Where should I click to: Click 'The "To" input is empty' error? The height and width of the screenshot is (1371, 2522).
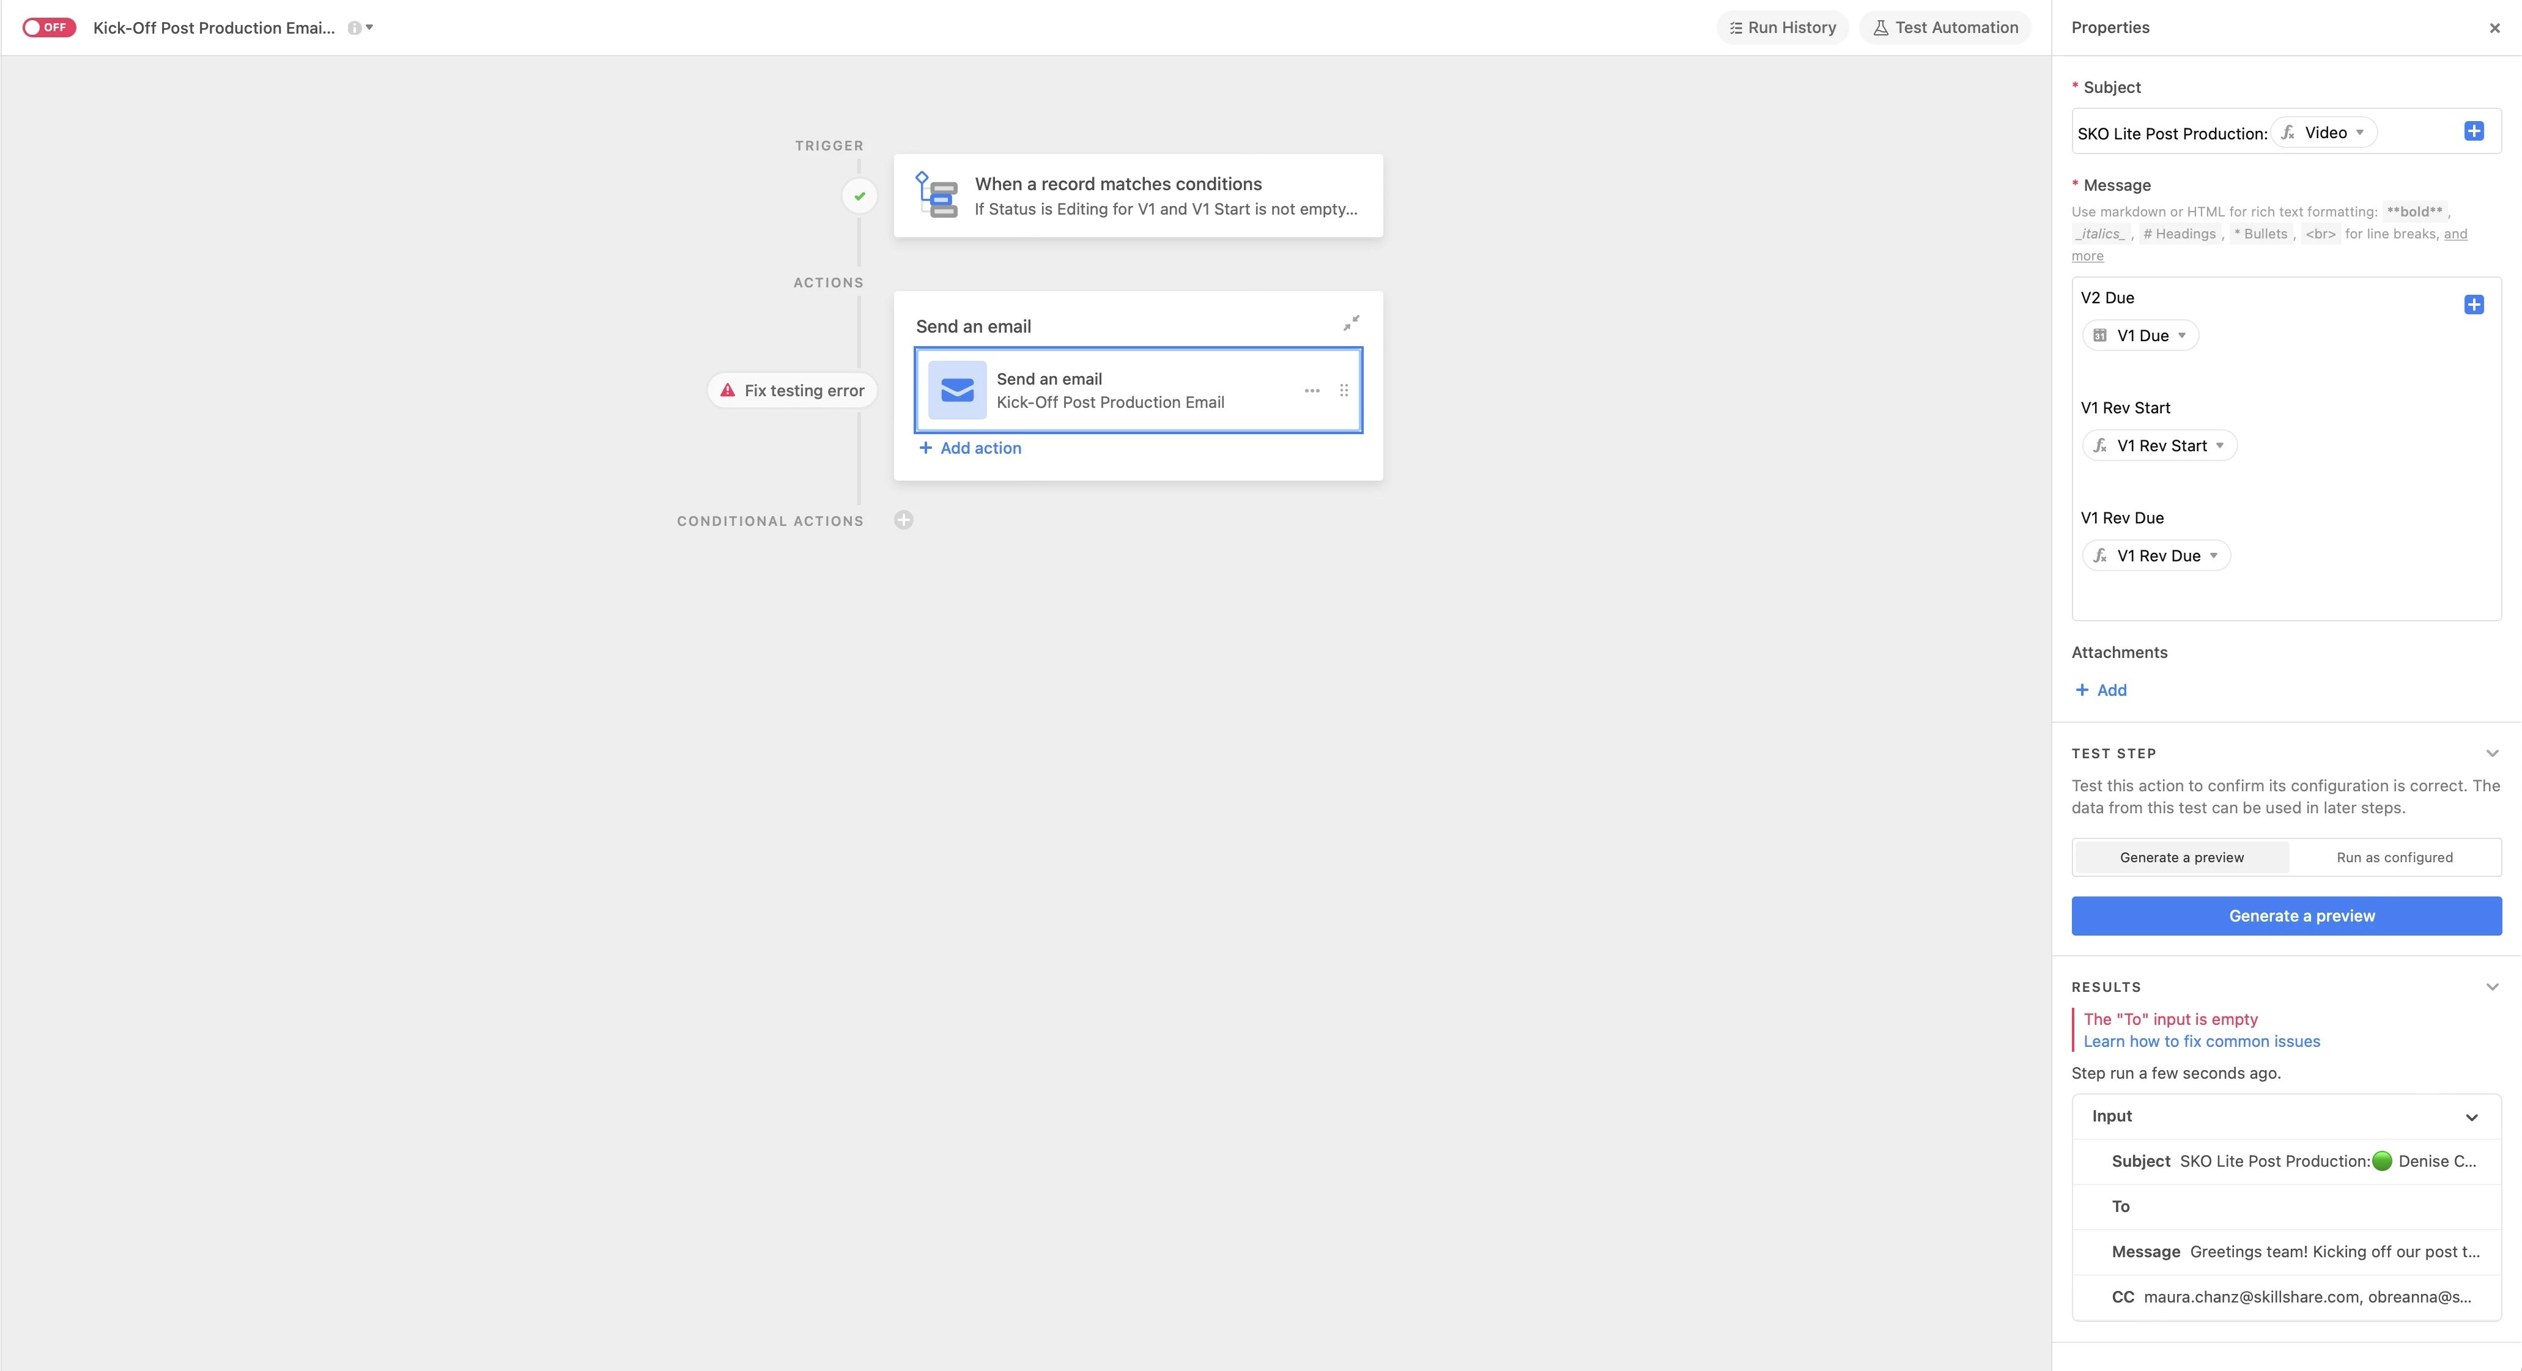[2170, 1019]
